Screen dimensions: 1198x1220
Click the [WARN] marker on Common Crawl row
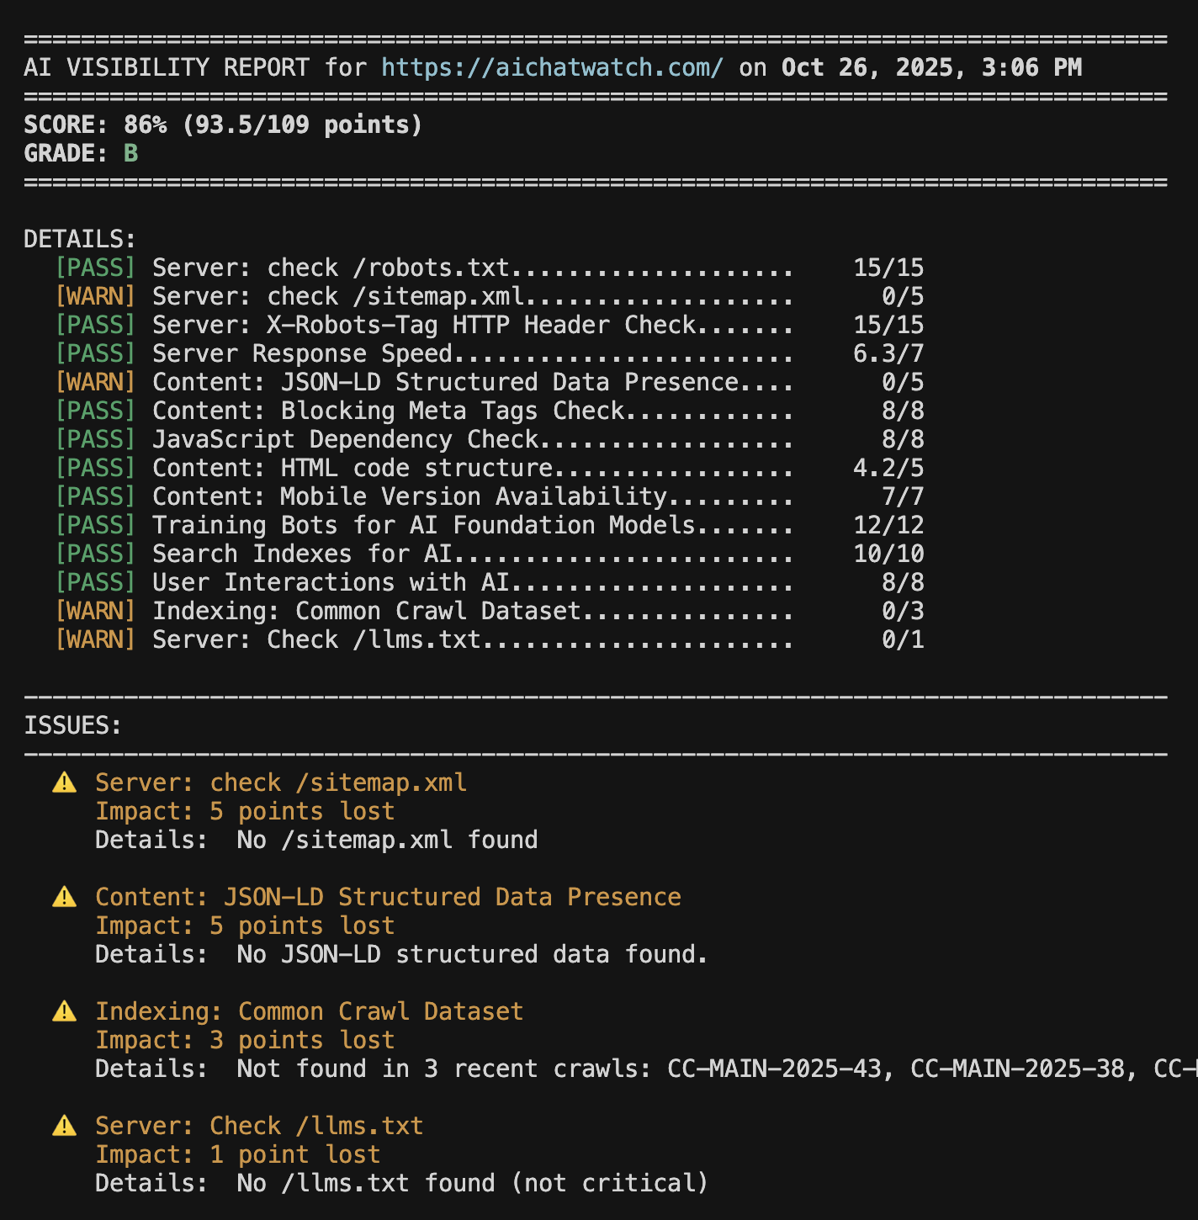(x=94, y=610)
